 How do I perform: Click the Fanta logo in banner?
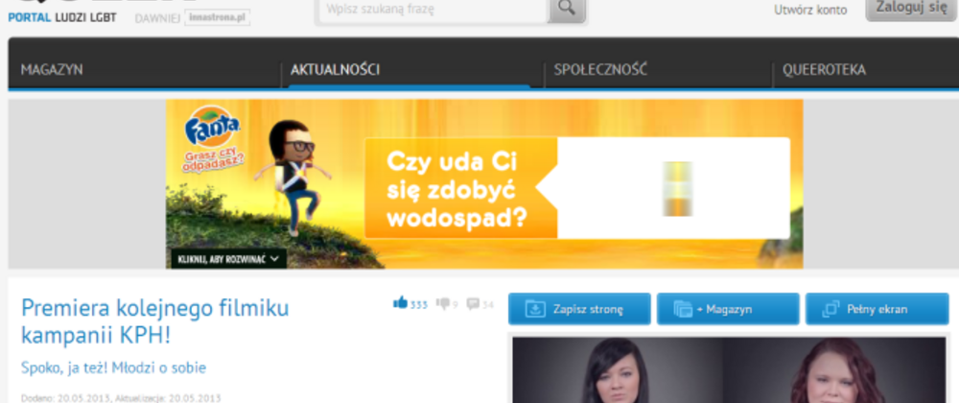click(213, 128)
